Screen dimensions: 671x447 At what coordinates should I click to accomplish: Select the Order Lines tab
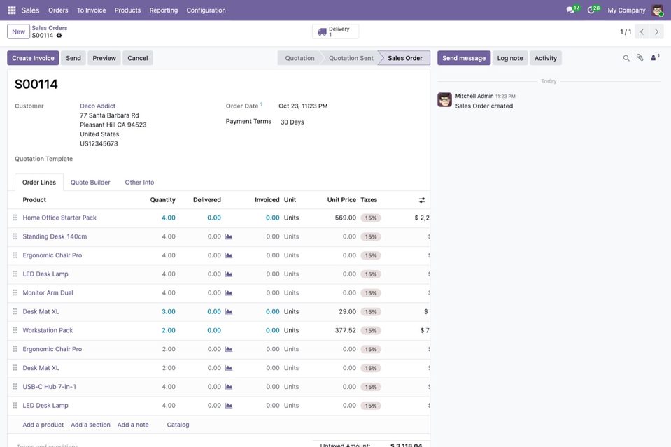pos(39,182)
